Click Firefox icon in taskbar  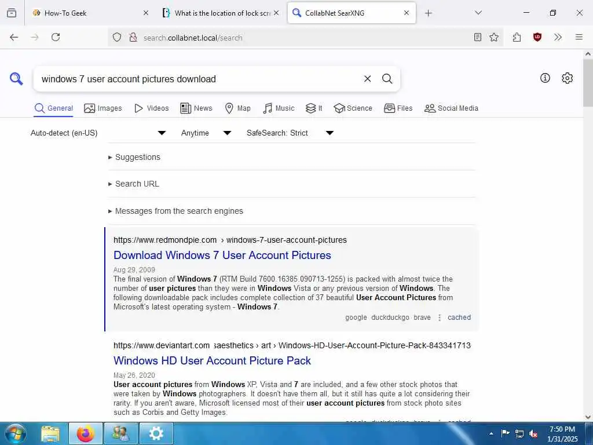tap(86, 434)
